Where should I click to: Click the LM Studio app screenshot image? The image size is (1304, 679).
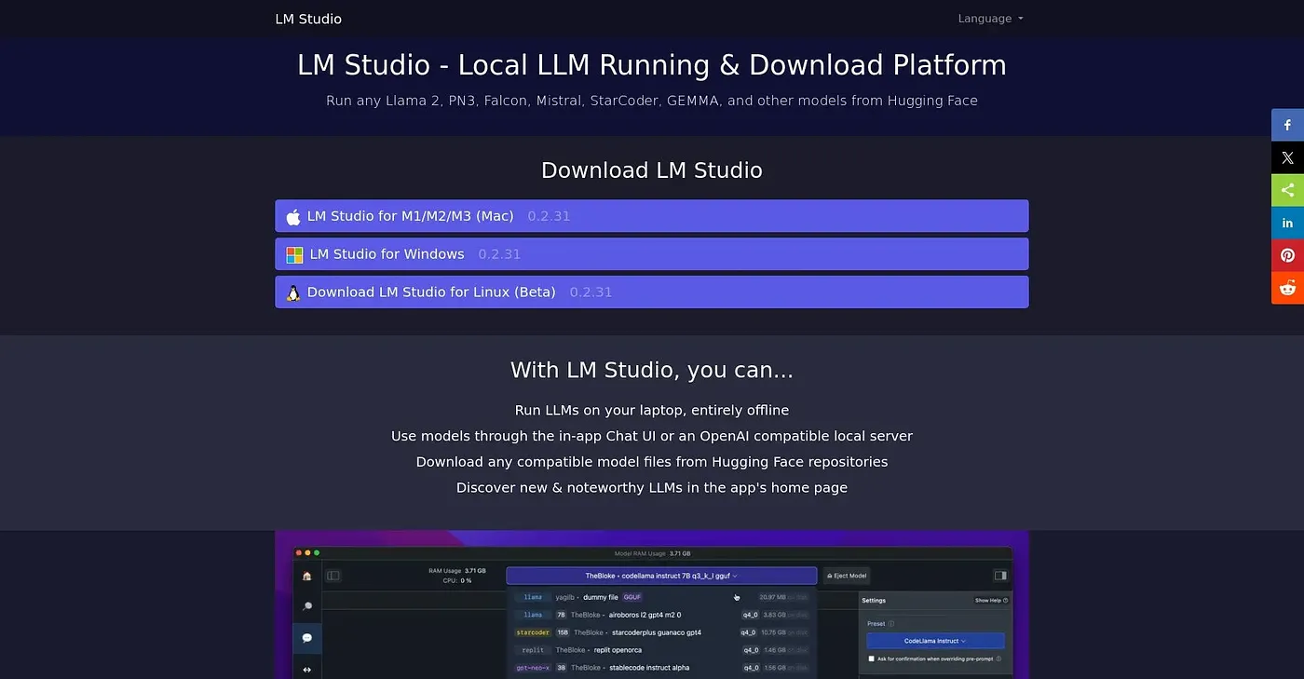point(652,605)
